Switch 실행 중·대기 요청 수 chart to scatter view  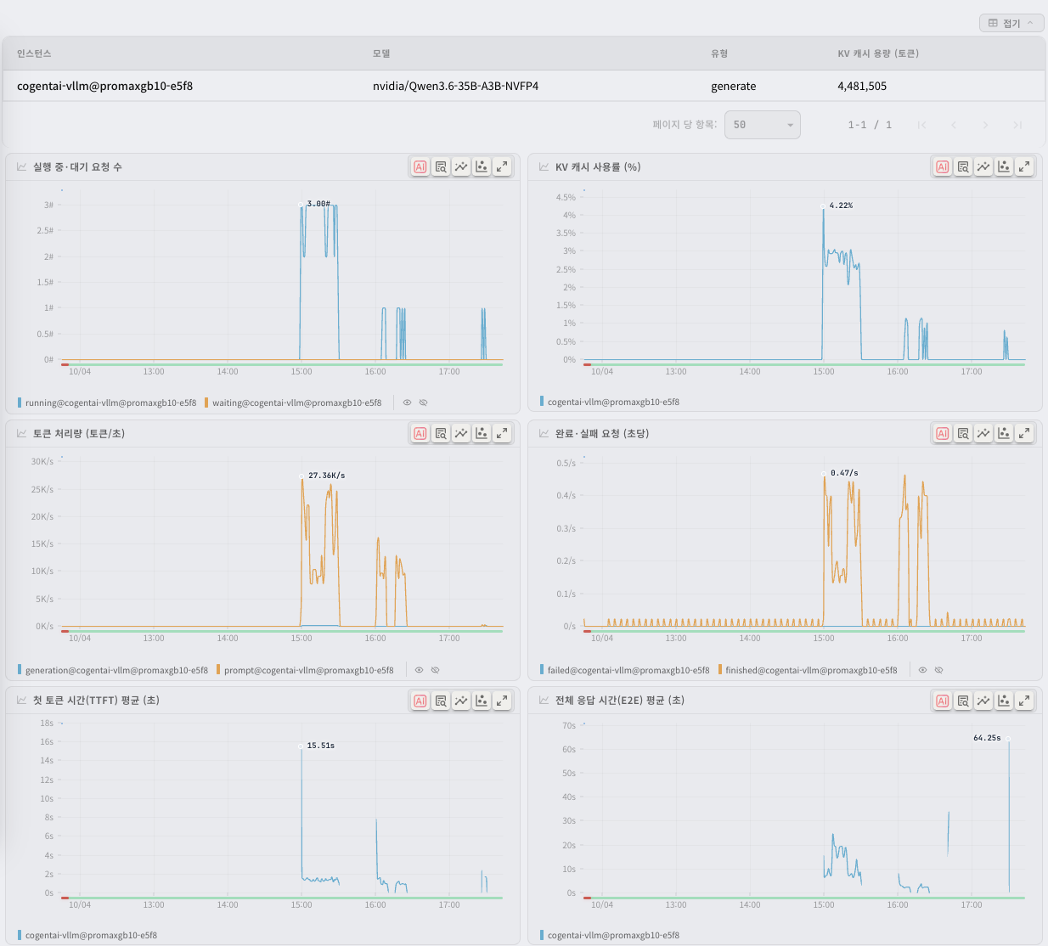coord(482,166)
